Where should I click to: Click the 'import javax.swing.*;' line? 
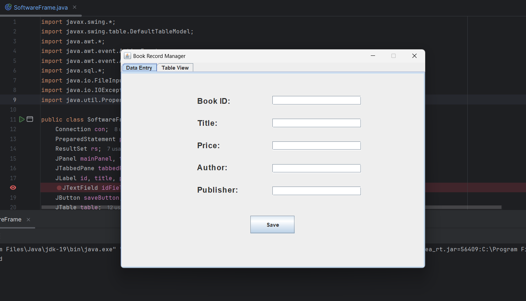coord(78,22)
